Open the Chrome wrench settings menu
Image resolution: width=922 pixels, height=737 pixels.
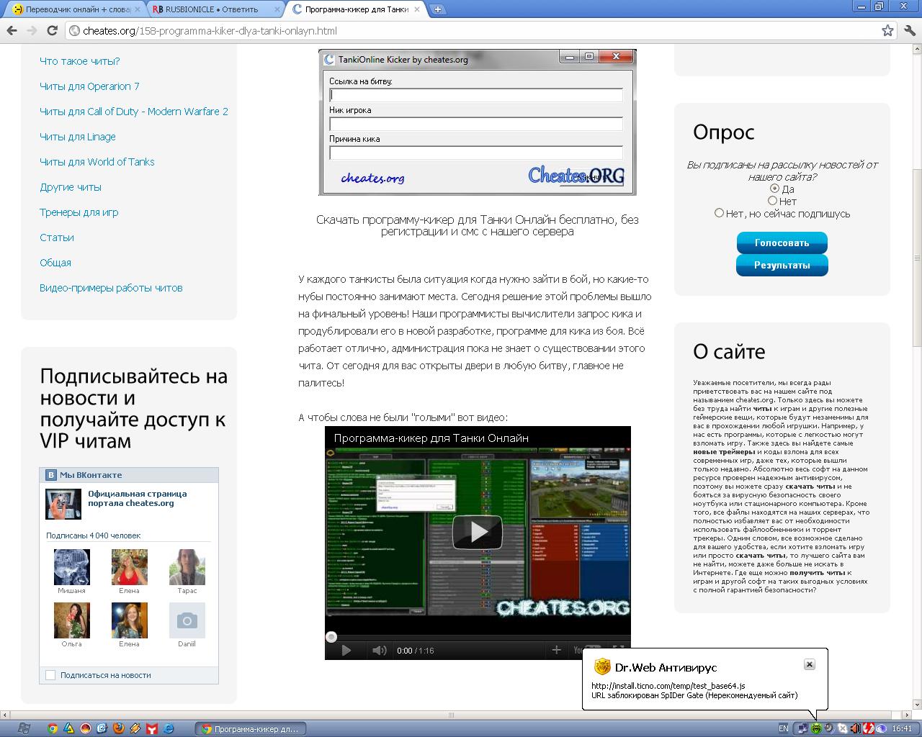pos(908,30)
